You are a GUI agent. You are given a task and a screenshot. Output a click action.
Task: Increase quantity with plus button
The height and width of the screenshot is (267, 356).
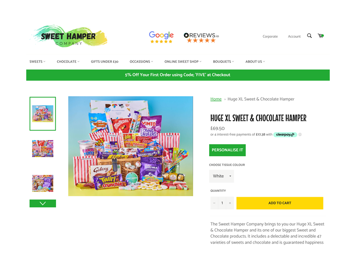(x=230, y=203)
